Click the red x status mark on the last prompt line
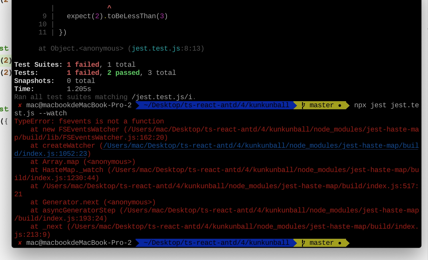 click(20, 243)
